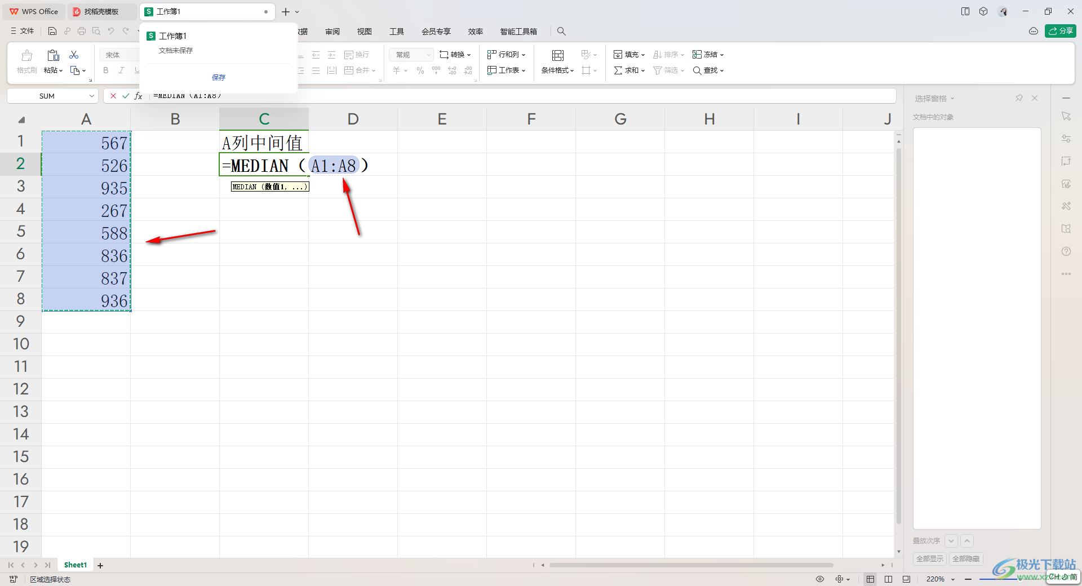Click the increase decimal places icon
This screenshot has height=586, width=1082.
452,70
